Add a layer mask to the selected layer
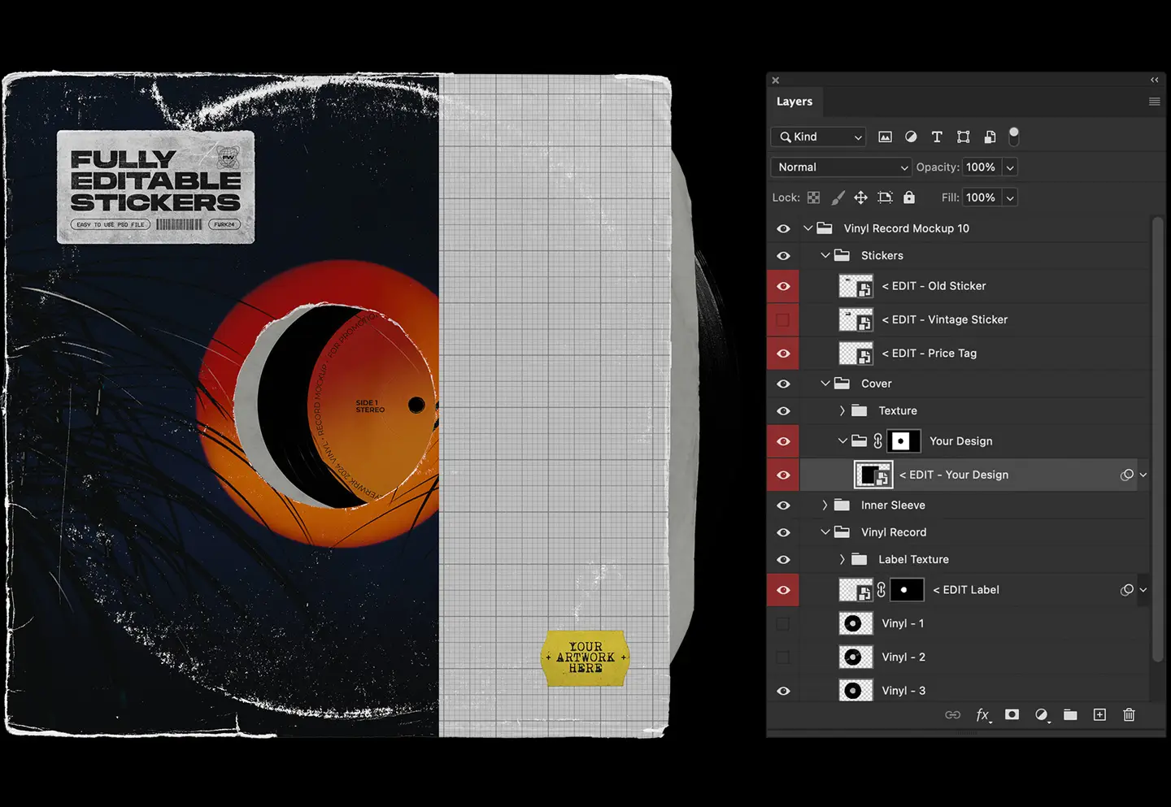Viewport: 1171px width, 807px height. click(x=1012, y=715)
